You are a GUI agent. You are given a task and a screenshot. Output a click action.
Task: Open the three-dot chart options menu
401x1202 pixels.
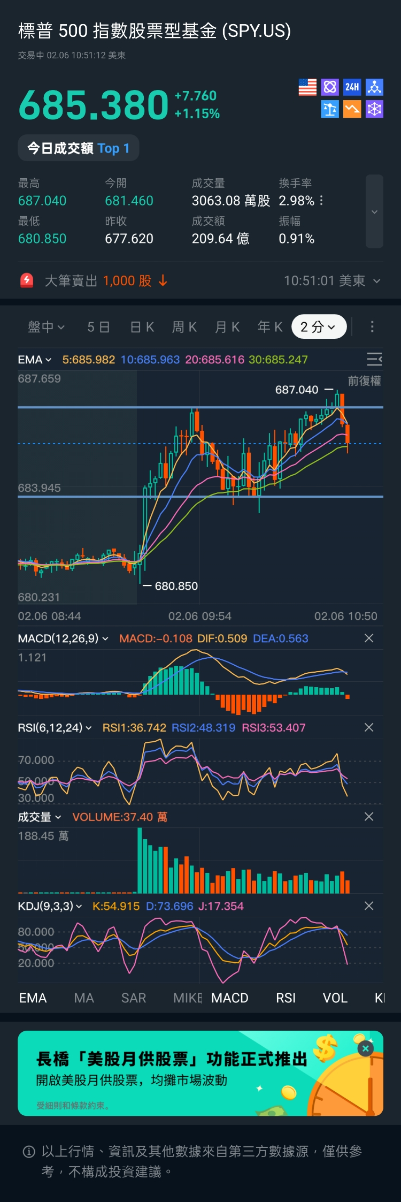pos(372,326)
